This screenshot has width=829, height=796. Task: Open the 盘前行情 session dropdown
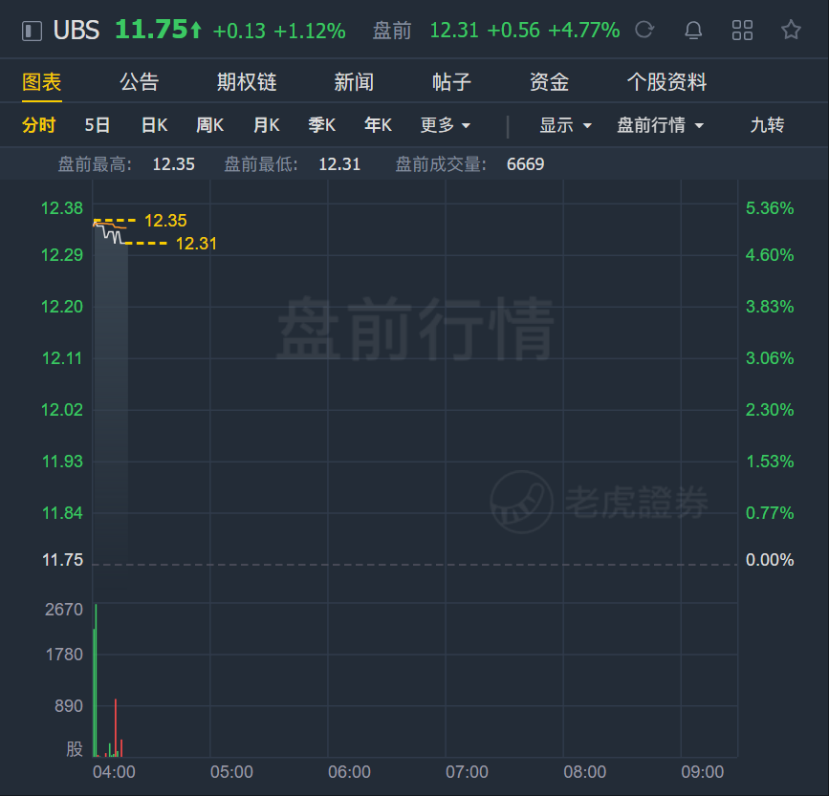661,125
